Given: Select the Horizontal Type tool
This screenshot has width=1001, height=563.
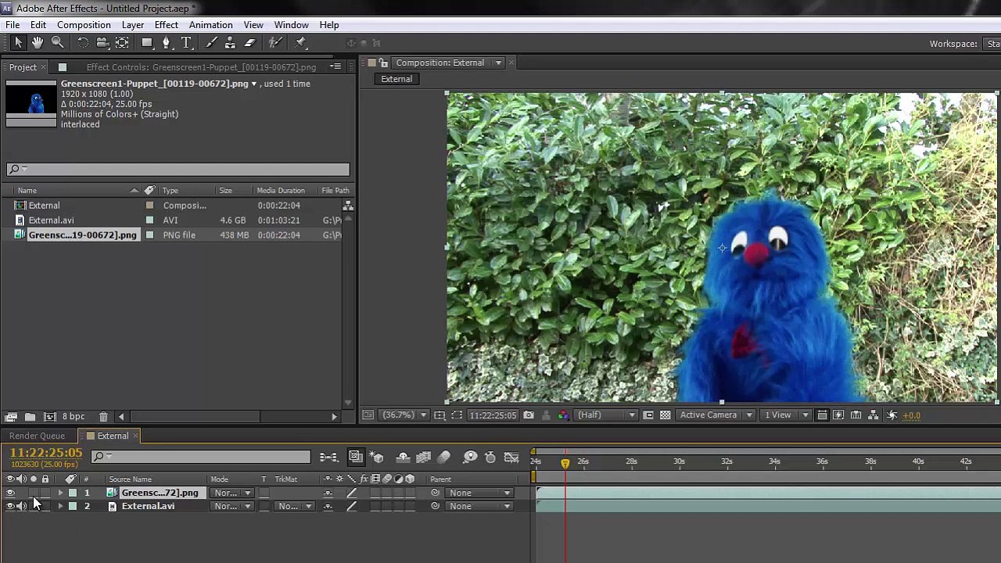Looking at the screenshot, I should click(186, 43).
